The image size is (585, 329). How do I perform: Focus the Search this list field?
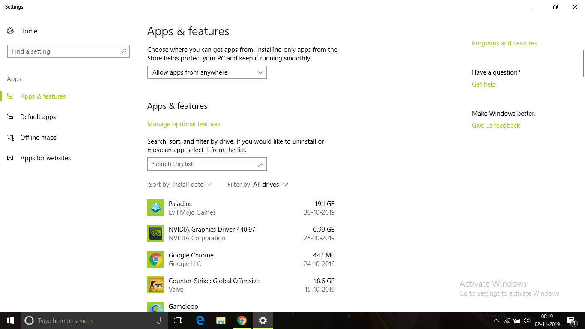coord(207,164)
